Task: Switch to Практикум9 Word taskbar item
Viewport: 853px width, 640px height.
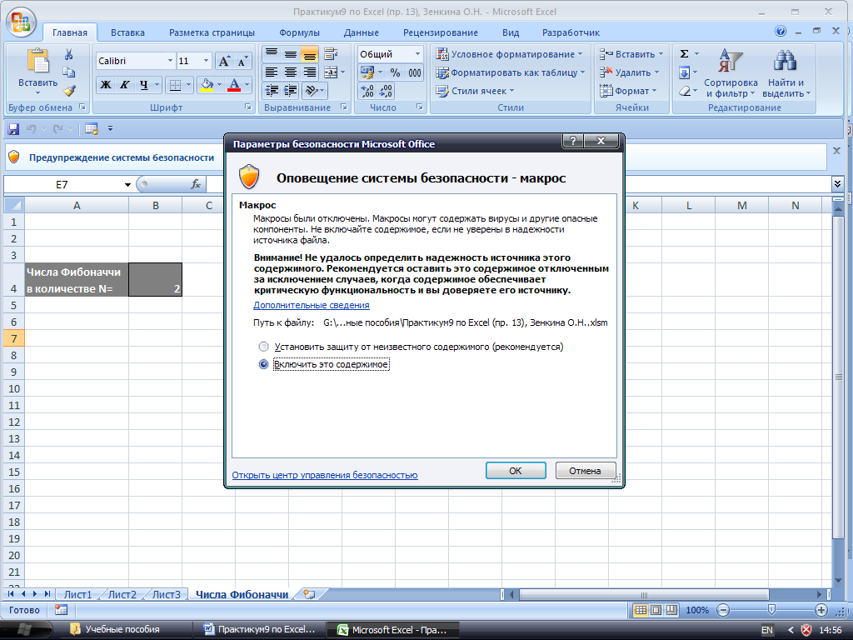Action: tap(260, 630)
